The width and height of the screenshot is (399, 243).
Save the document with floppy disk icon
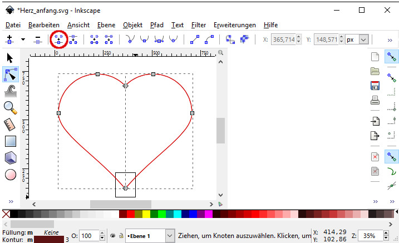pos(375,86)
